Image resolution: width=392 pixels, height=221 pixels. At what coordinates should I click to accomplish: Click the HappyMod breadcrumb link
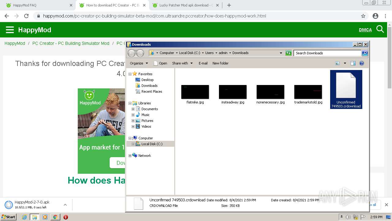tap(15, 43)
